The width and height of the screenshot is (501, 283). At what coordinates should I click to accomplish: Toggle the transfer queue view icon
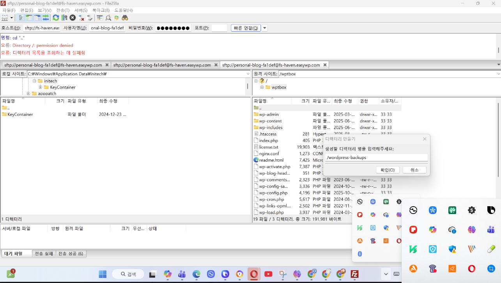coord(46,18)
